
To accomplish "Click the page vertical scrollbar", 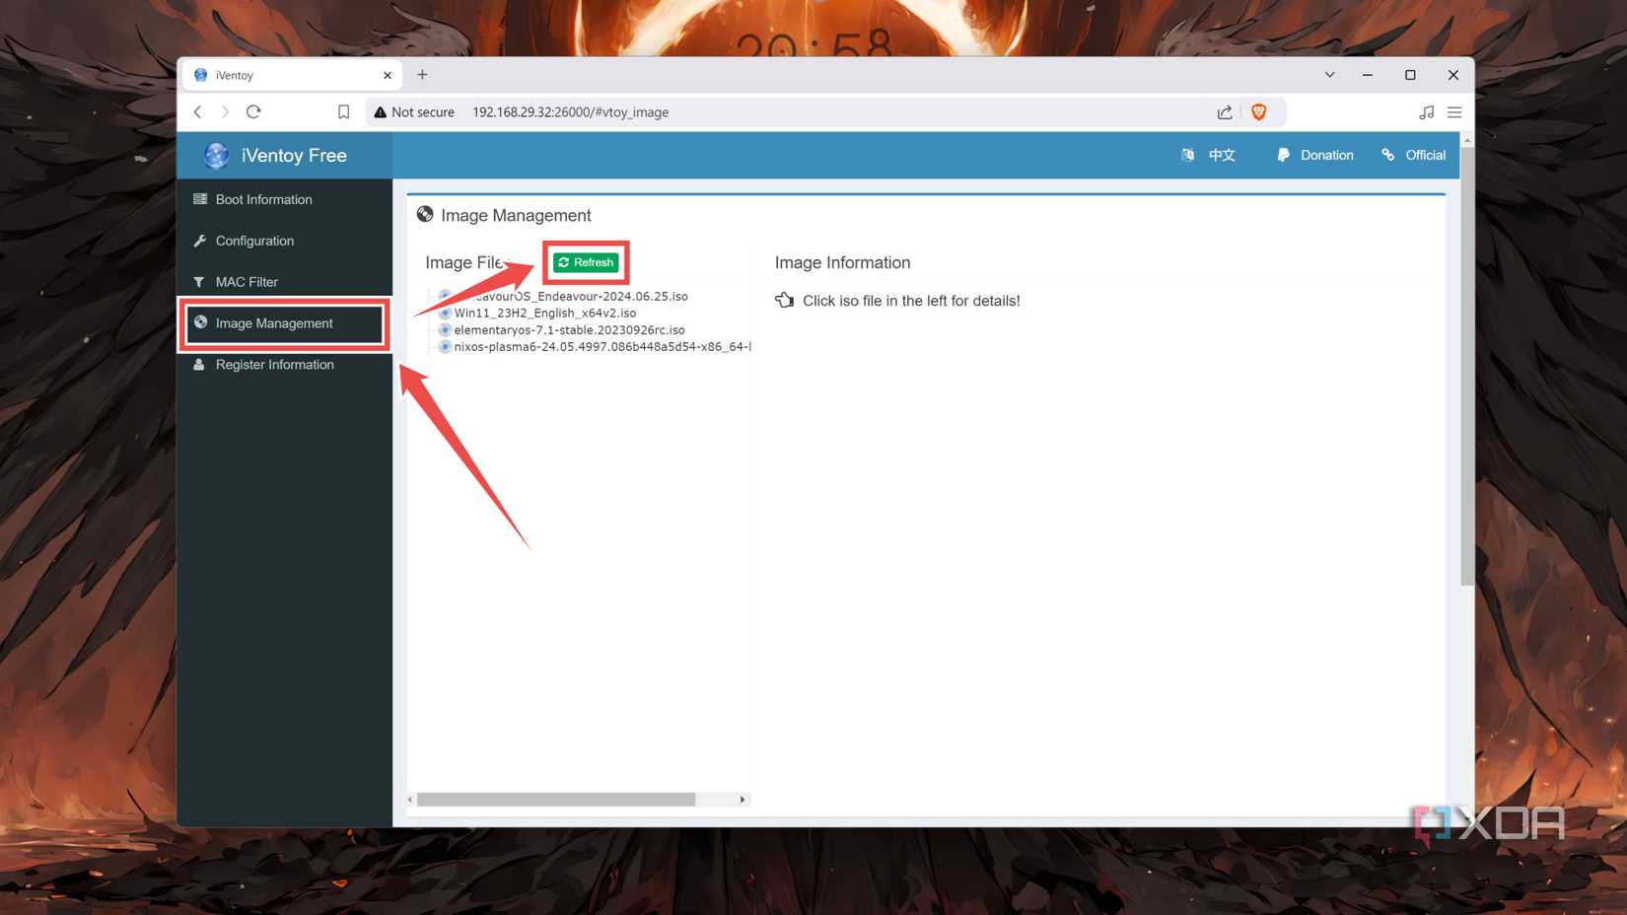I will click(1467, 365).
